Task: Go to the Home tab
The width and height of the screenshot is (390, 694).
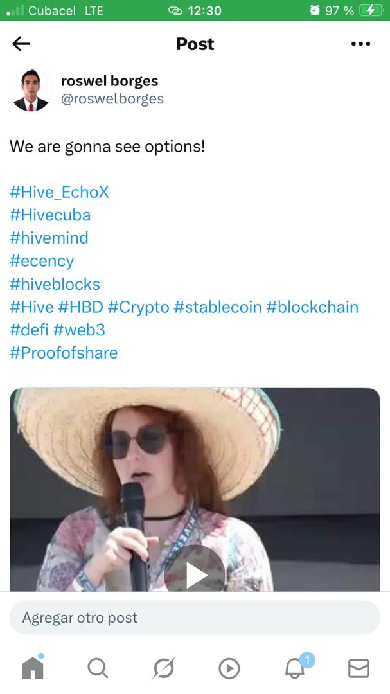Action: click(33, 667)
